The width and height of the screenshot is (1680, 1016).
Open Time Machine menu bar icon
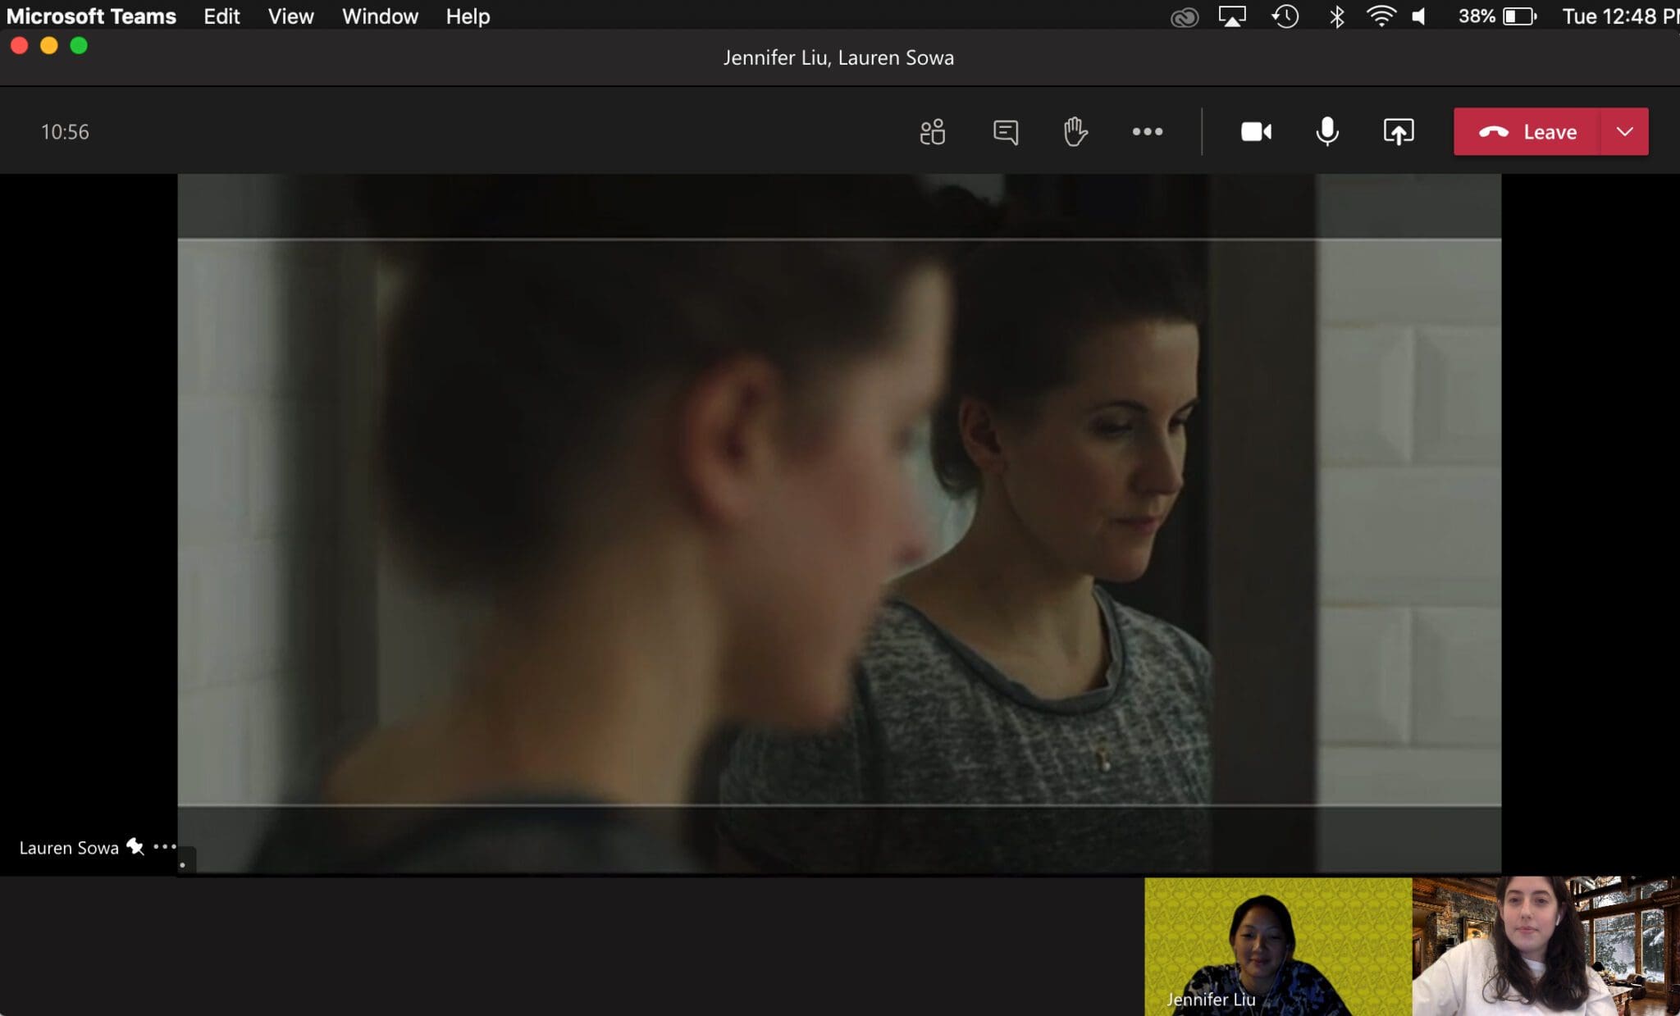click(1285, 16)
